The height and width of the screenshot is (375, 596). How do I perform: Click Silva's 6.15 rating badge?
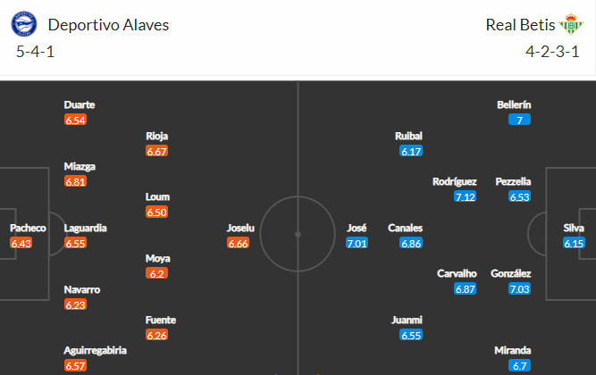click(x=574, y=243)
